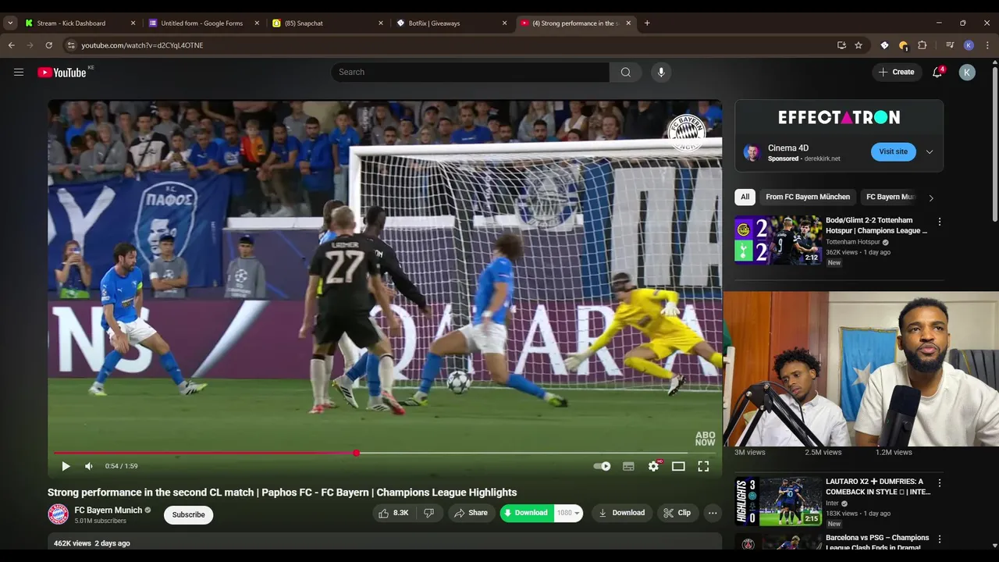
Task: Open the Chrome profile K avatar
Action: [x=969, y=45]
